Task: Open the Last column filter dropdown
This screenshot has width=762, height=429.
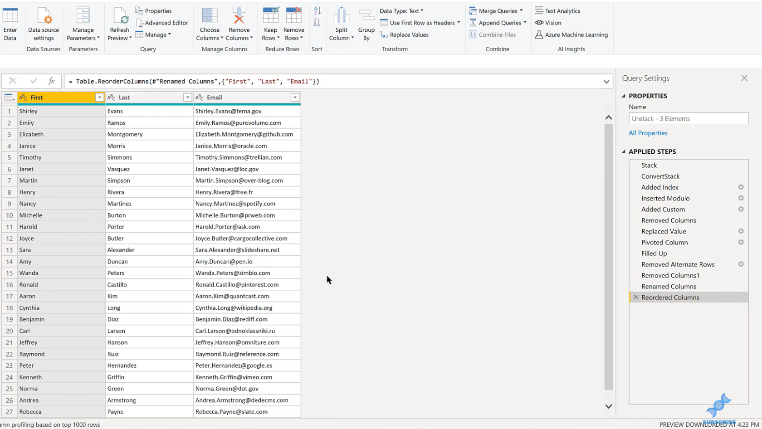Action: pyautogui.click(x=187, y=97)
